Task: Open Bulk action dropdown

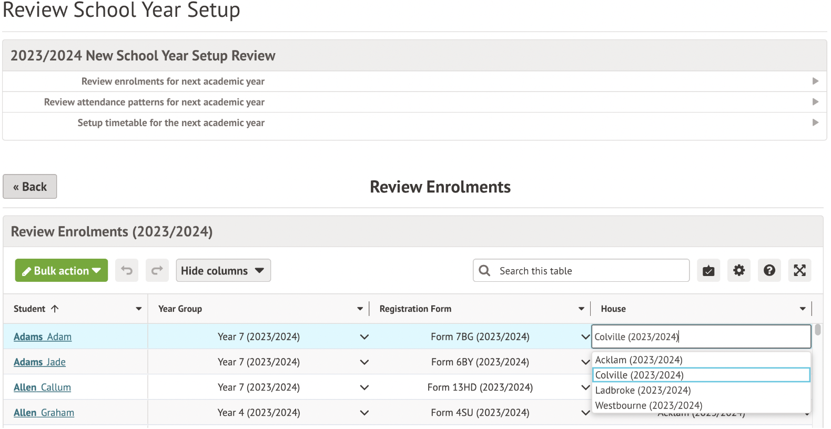Action: [62, 270]
